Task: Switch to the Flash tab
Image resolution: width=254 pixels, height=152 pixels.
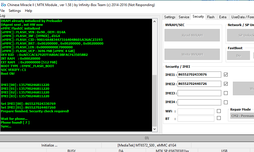Action: tap(211, 17)
